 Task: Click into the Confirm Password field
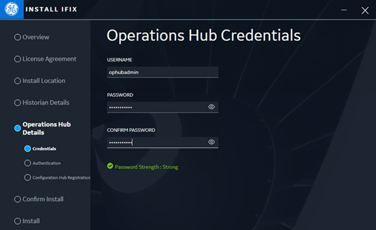(x=162, y=142)
